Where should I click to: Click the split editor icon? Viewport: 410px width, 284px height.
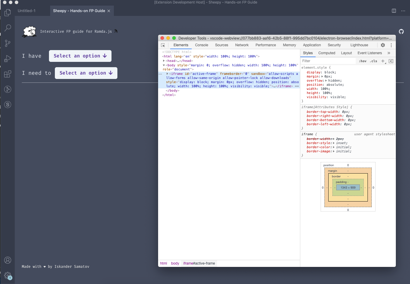coord(394,11)
